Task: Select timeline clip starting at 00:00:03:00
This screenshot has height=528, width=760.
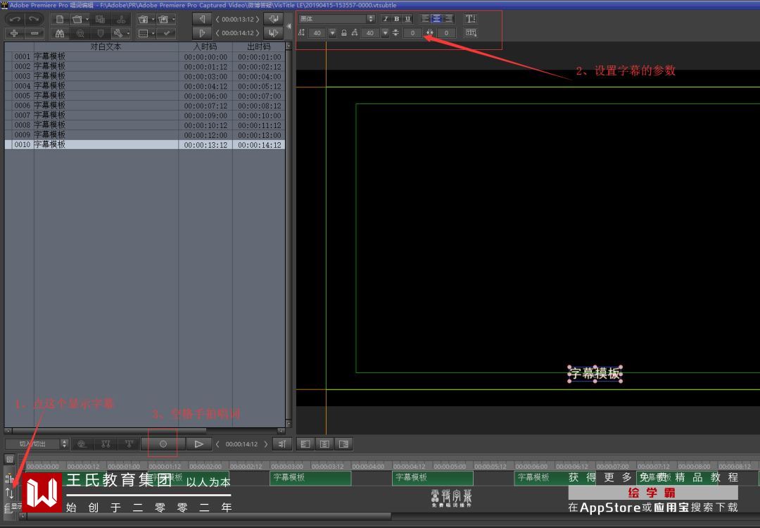Action: pos(310,478)
